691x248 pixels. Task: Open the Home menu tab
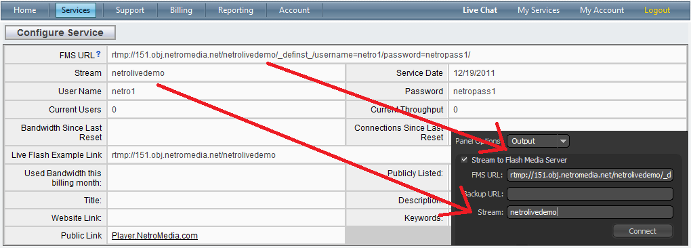pos(24,10)
